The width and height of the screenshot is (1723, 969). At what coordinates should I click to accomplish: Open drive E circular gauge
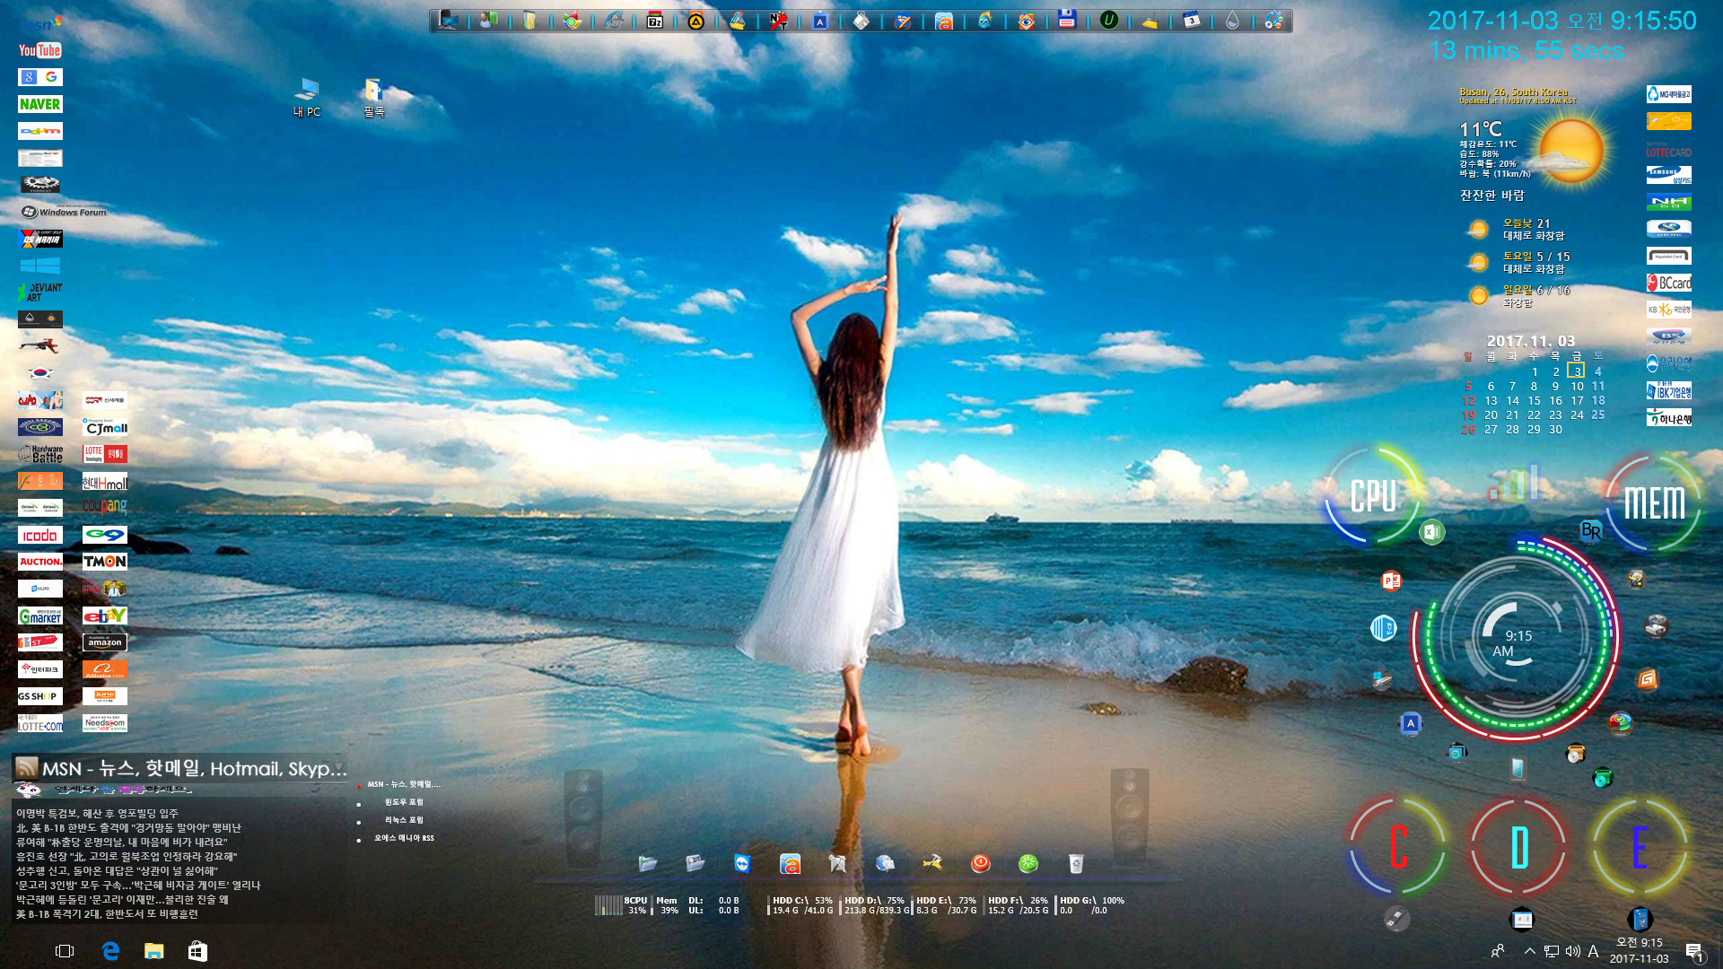coord(1640,847)
